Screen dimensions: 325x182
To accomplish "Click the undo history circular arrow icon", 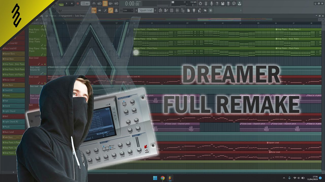I will pyautogui.click(x=200, y=3).
